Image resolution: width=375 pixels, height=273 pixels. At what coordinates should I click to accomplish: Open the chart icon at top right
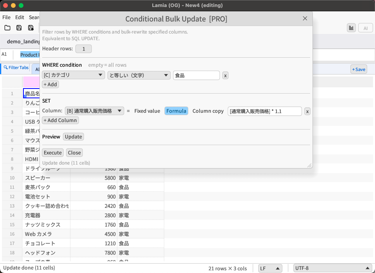pos(351,28)
